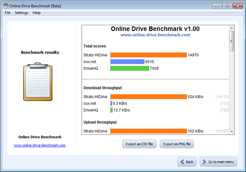The image size is (246, 172).
Task: Click the scrollbar down arrow in results pane
Action: pyautogui.click(x=231, y=132)
